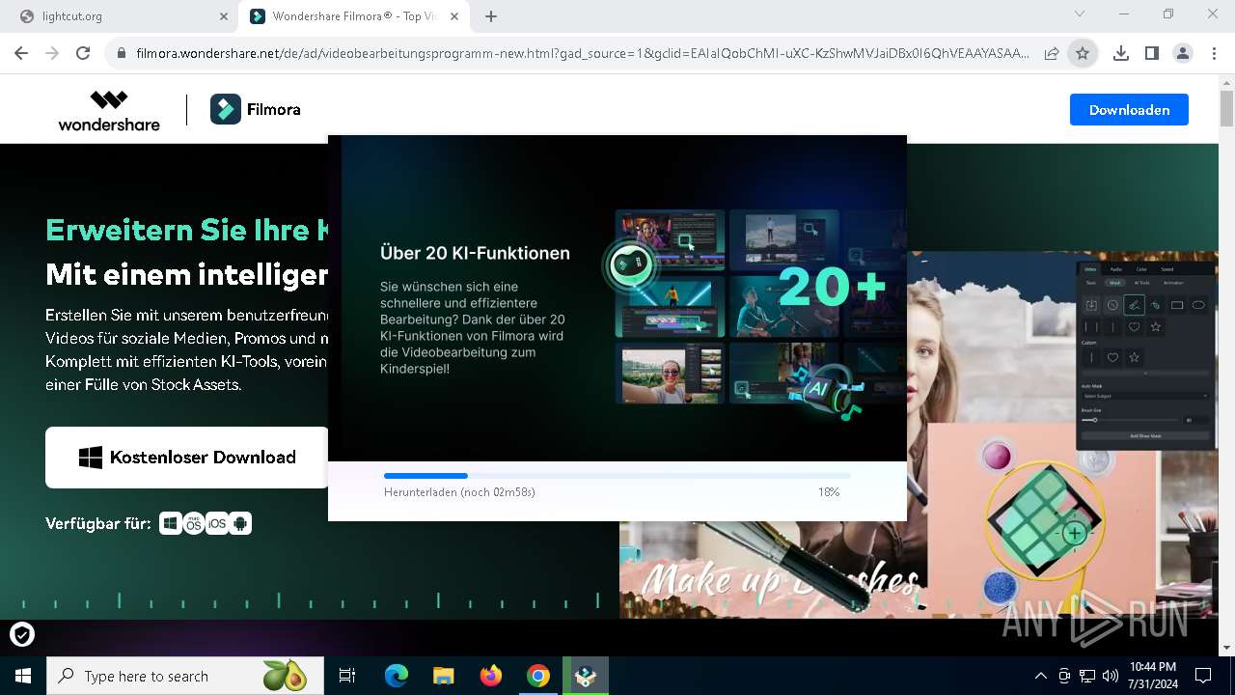
Task: Close the lightcut.org tab
Action: pos(224,16)
